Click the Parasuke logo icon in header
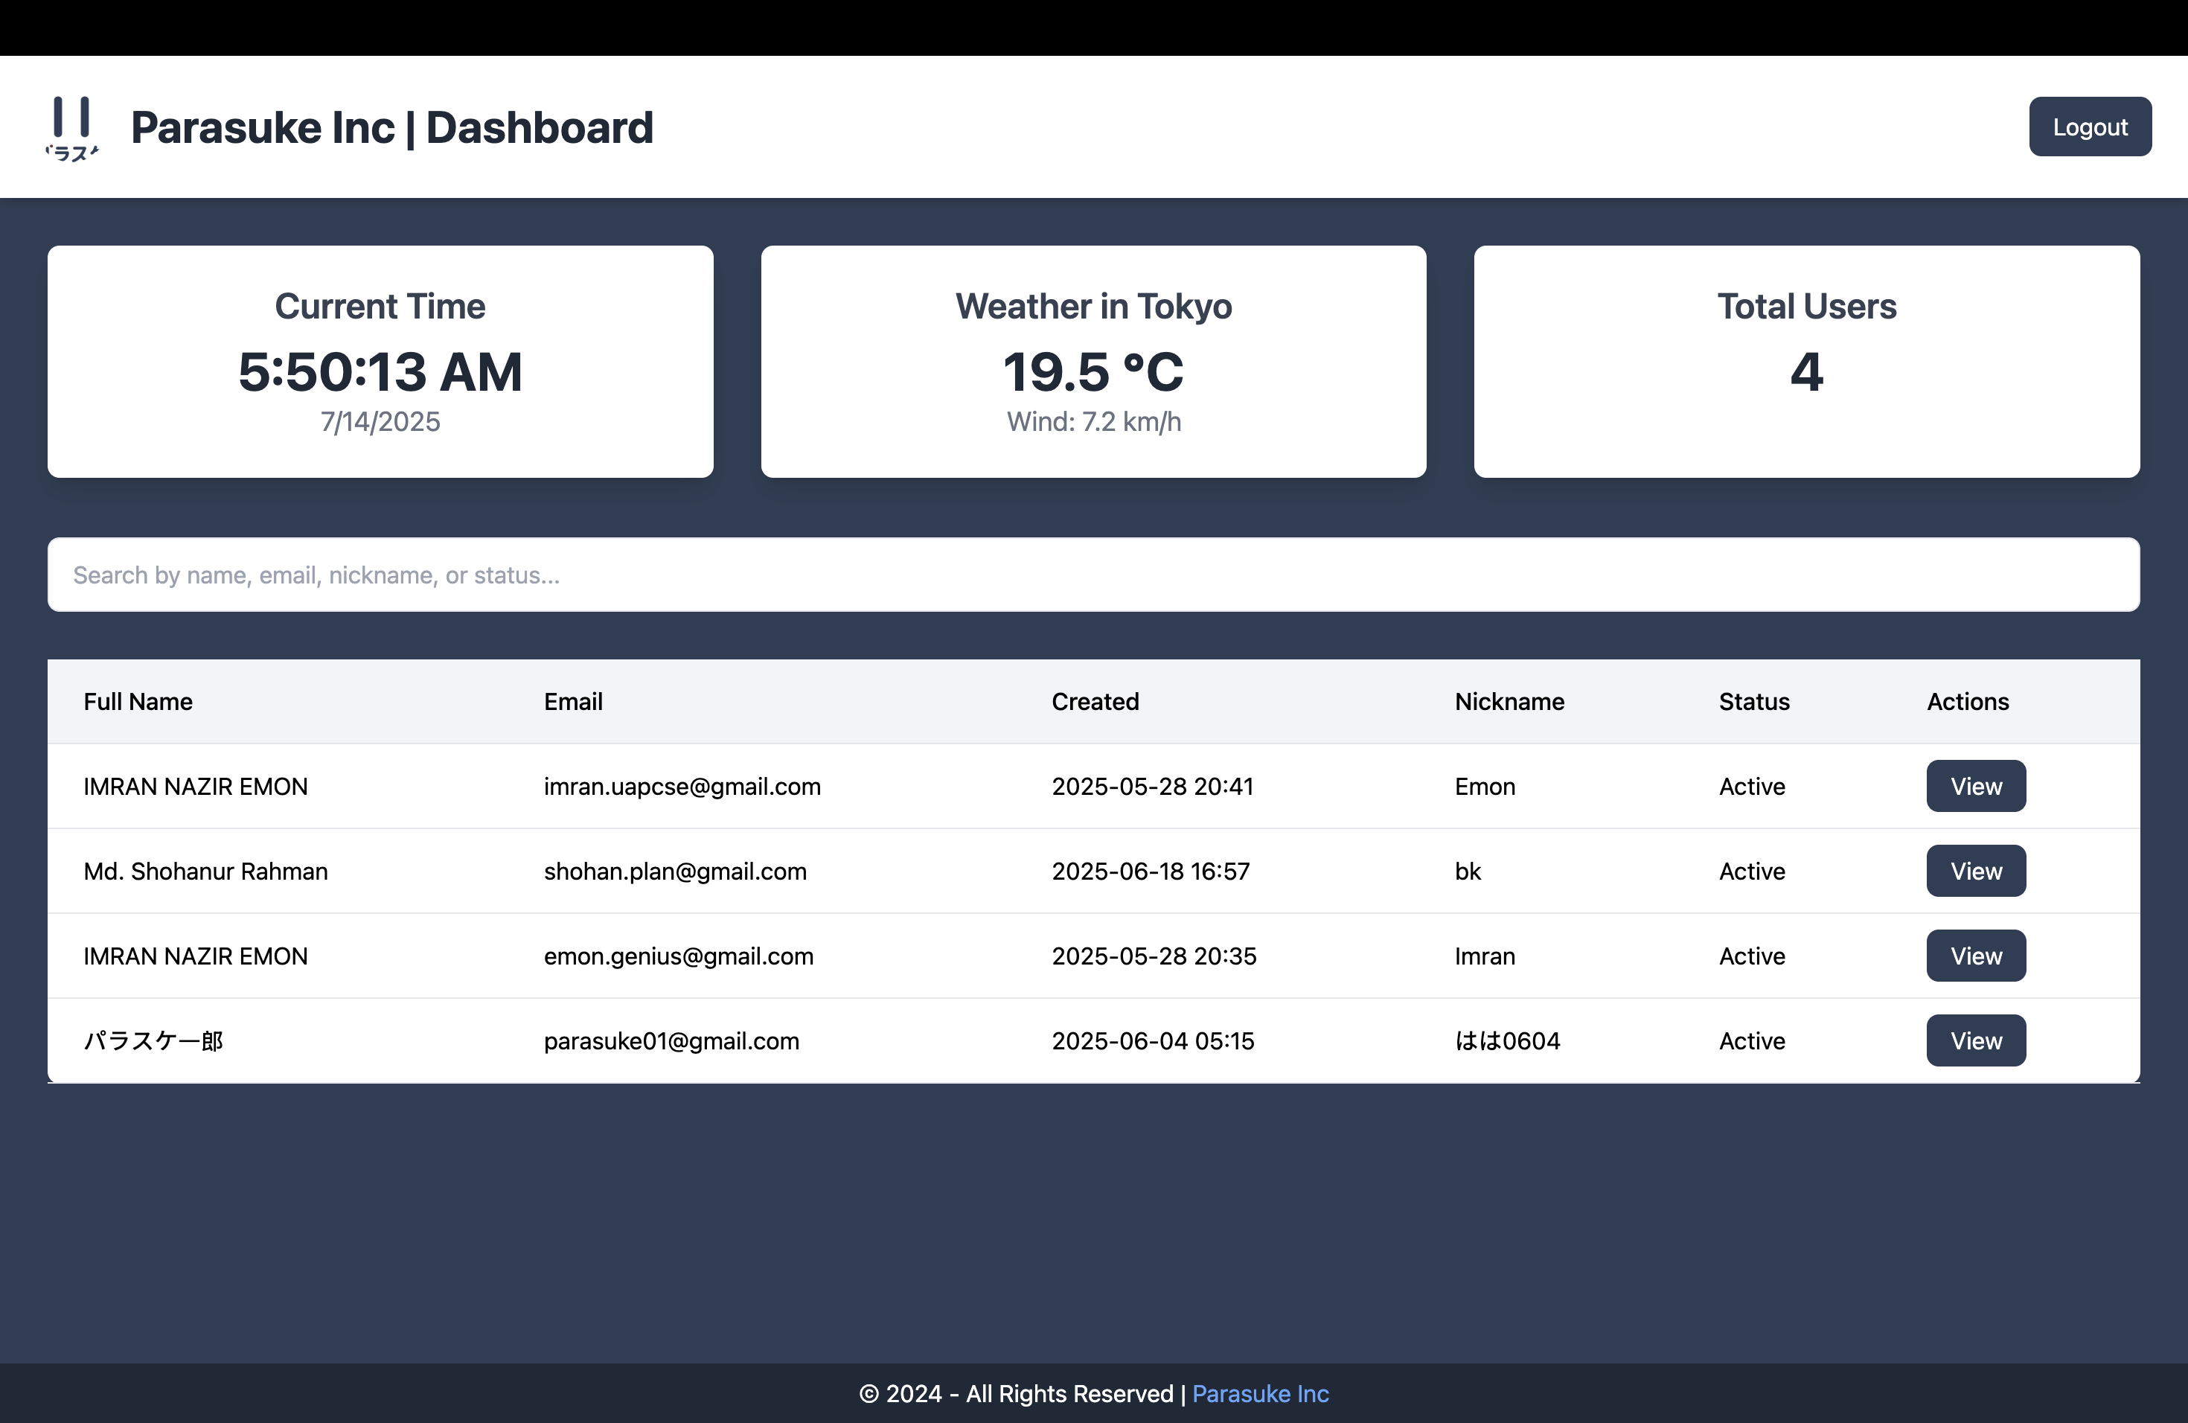The width and height of the screenshot is (2188, 1423). coord(73,128)
